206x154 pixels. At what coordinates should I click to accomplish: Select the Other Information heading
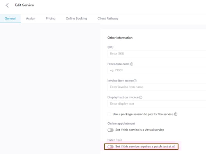(120, 38)
